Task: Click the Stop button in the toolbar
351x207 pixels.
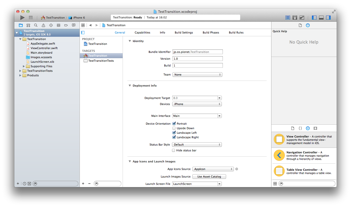Action: pyautogui.click(x=31, y=18)
